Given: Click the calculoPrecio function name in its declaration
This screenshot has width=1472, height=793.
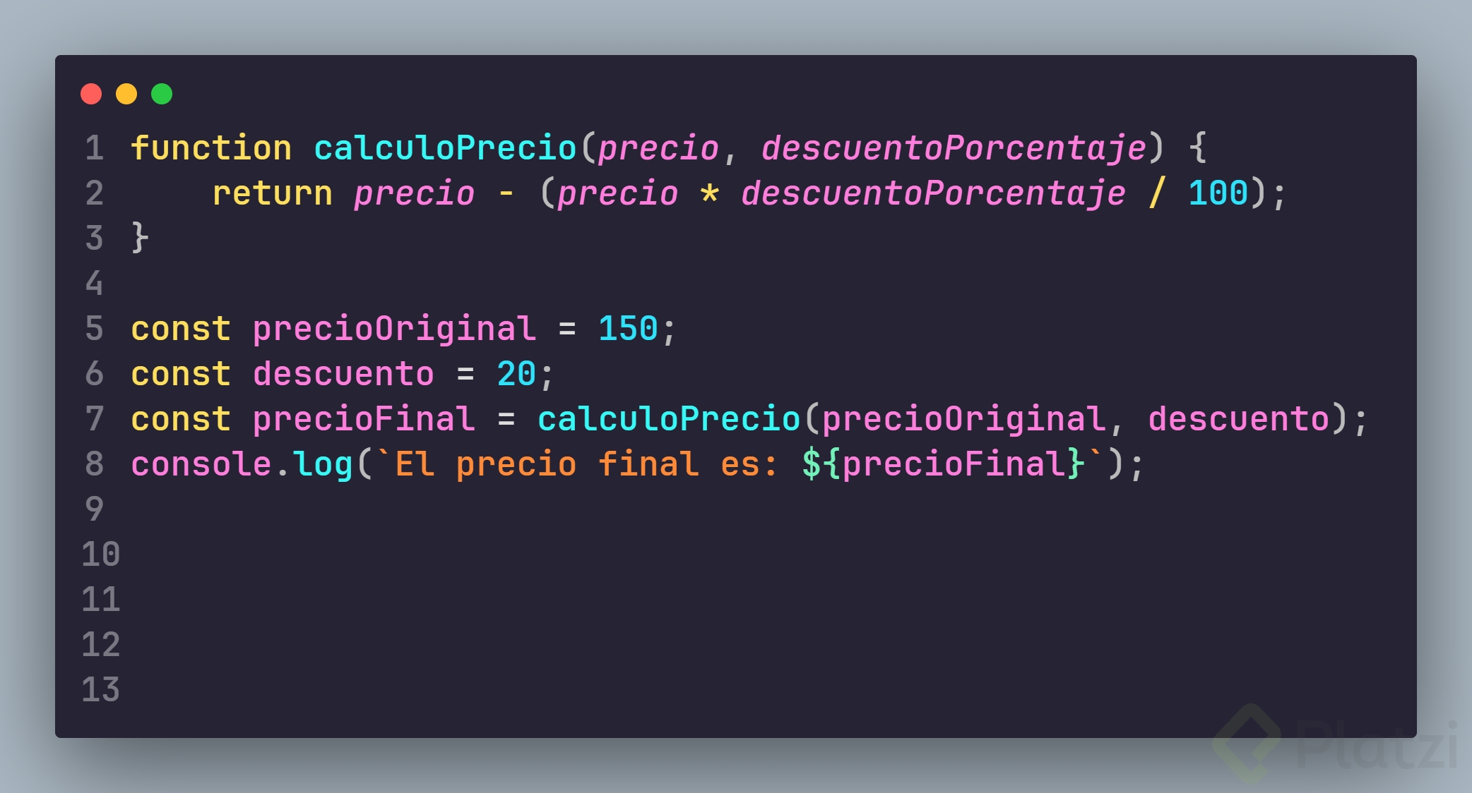Looking at the screenshot, I should pyautogui.click(x=446, y=148).
